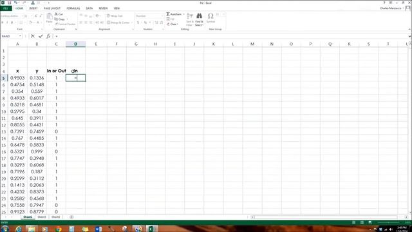Open File Explorer from the taskbar

[x=32, y=229]
